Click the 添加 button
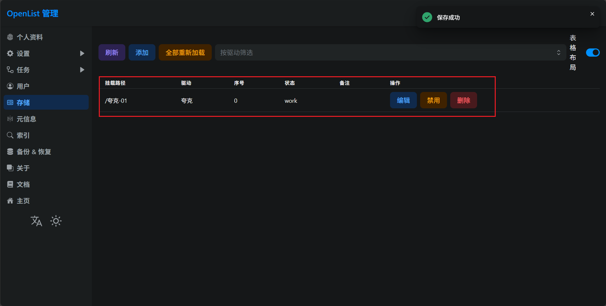This screenshot has width=606, height=306. pyautogui.click(x=142, y=53)
